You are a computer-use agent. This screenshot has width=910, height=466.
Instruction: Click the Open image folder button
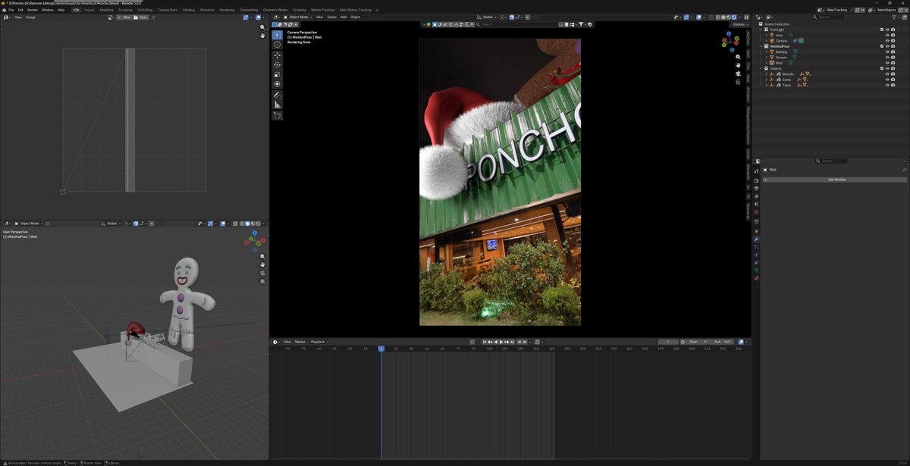click(x=142, y=17)
